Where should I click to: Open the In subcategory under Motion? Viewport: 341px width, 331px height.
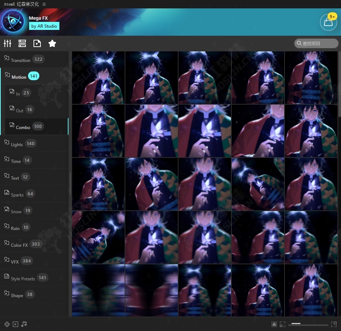[36, 93]
